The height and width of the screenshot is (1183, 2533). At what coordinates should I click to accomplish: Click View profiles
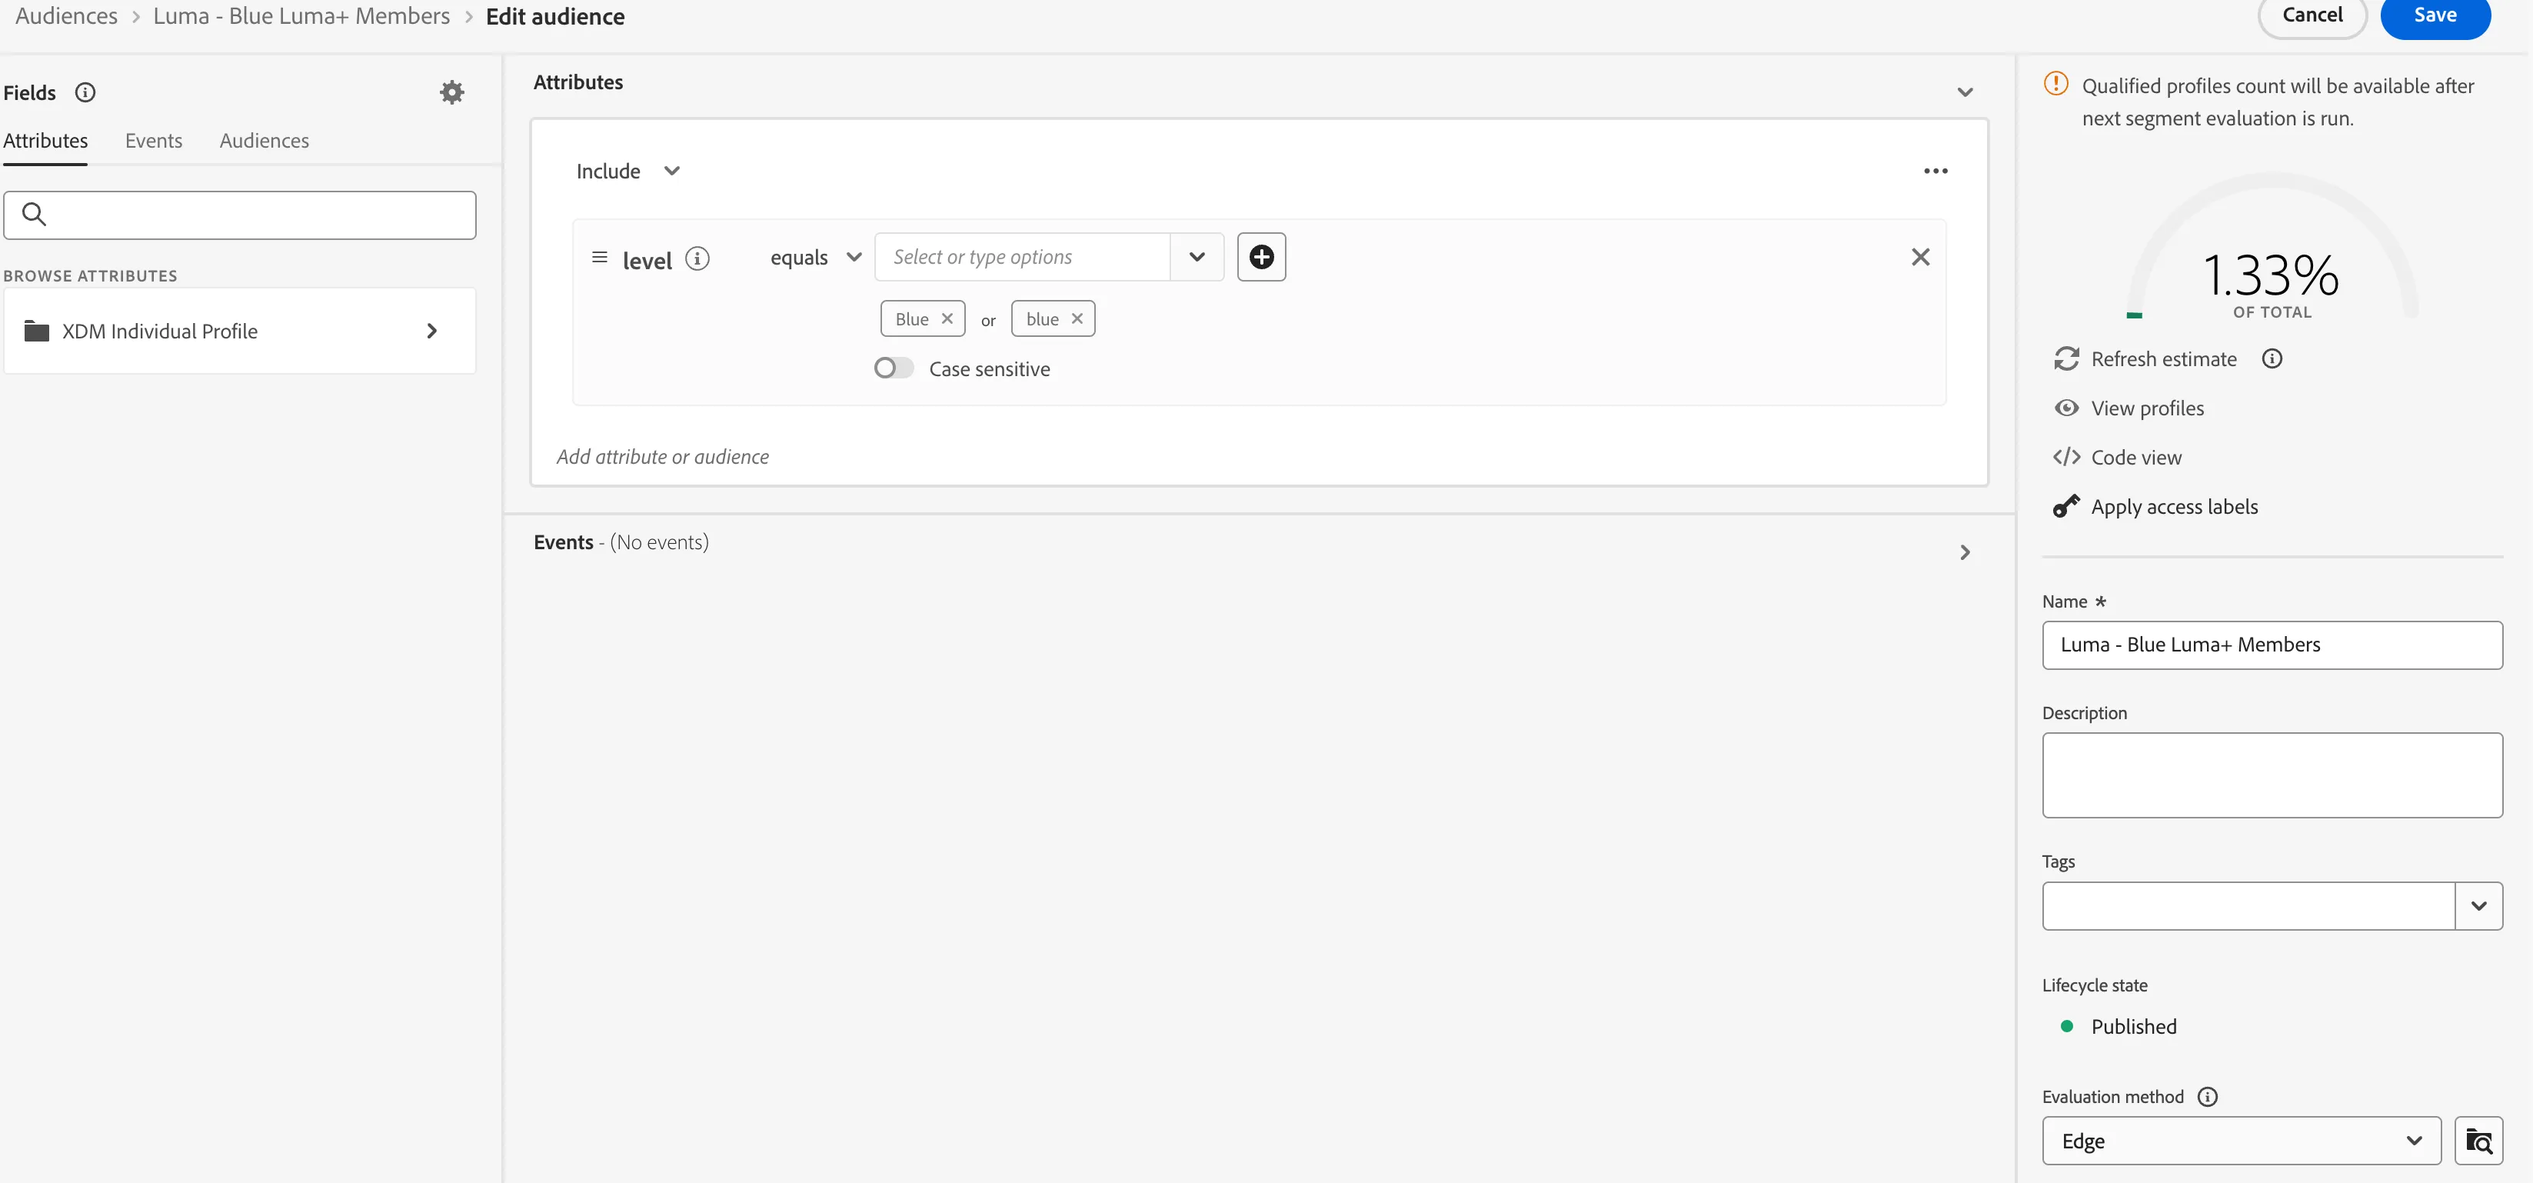point(2129,408)
